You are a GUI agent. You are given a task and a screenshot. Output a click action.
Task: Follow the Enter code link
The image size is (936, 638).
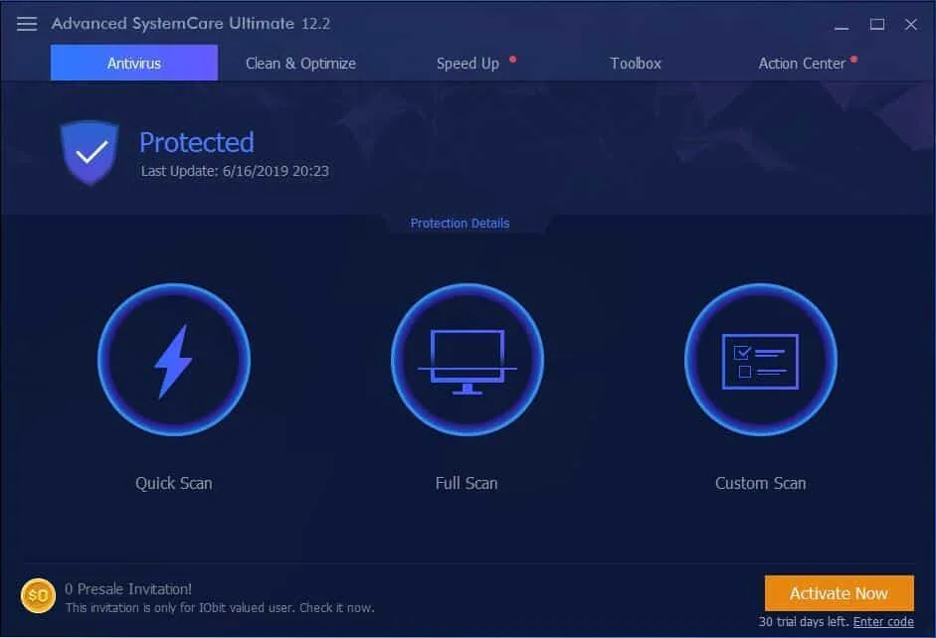click(883, 622)
